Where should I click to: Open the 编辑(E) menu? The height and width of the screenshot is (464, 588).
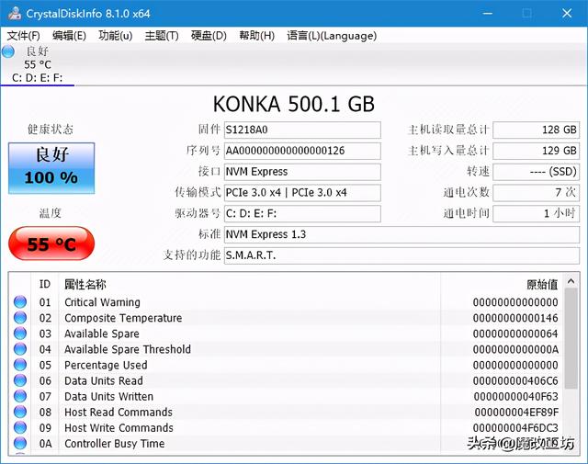(69, 36)
